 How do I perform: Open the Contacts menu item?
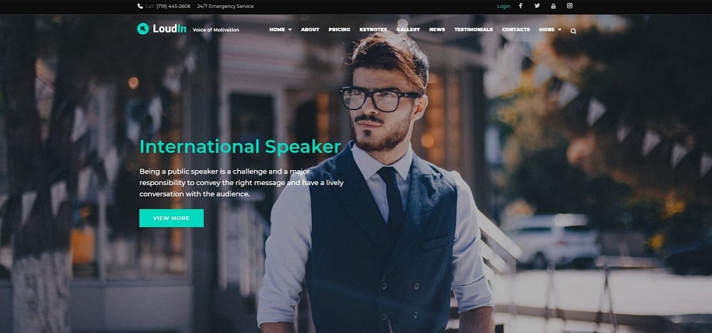pos(515,29)
